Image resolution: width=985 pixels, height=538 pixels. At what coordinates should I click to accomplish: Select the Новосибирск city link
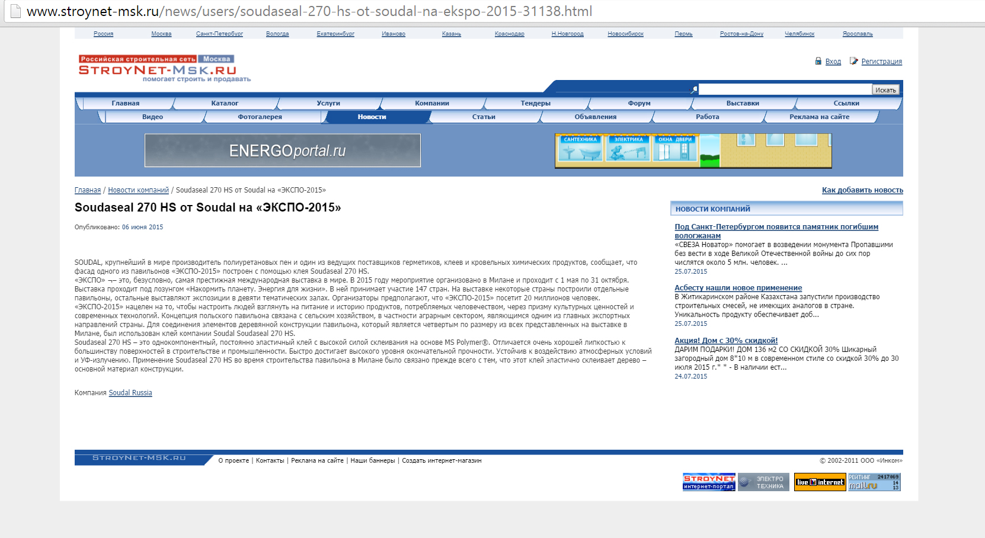[626, 34]
